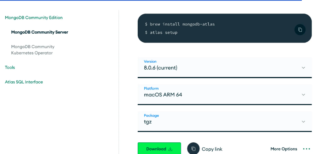Open the Package dropdown showing tgz

(x=225, y=121)
